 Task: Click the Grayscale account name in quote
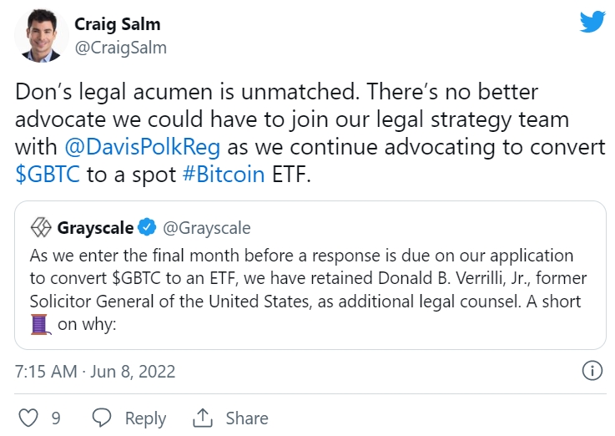95,227
